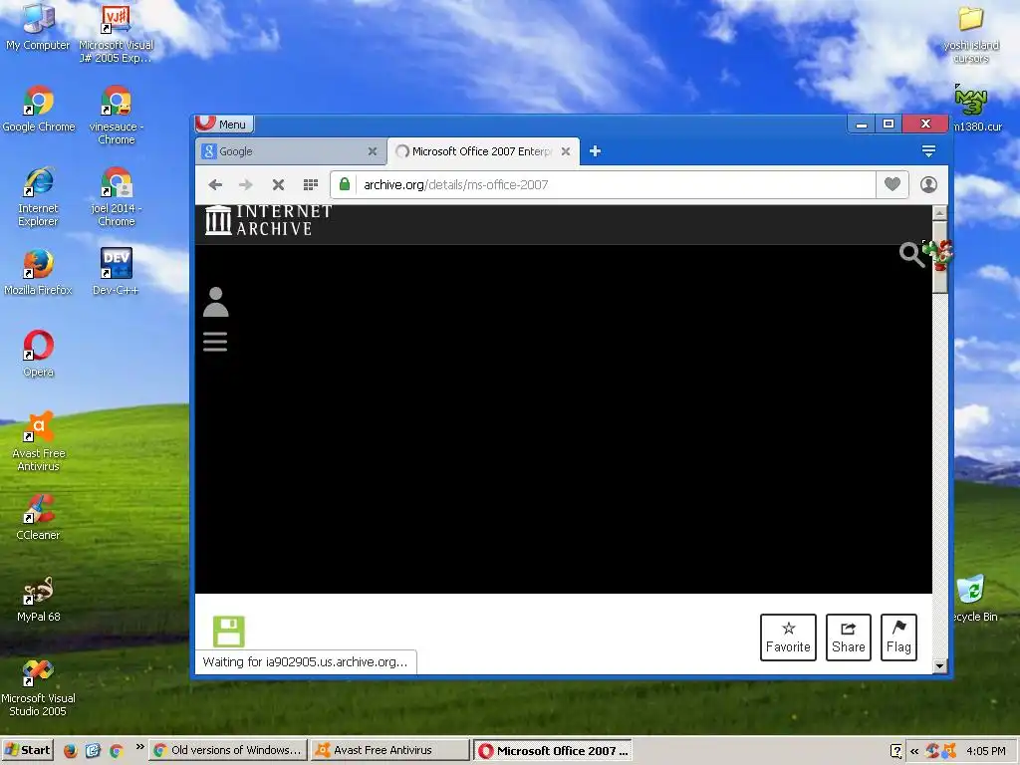Image resolution: width=1020 pixels, height=765 pixels.
Task: Switch to Microsoft Office 2007 taskbar window
Action: click(553, 750)
